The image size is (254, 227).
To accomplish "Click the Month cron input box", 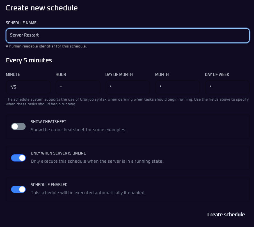I will 177,87.
